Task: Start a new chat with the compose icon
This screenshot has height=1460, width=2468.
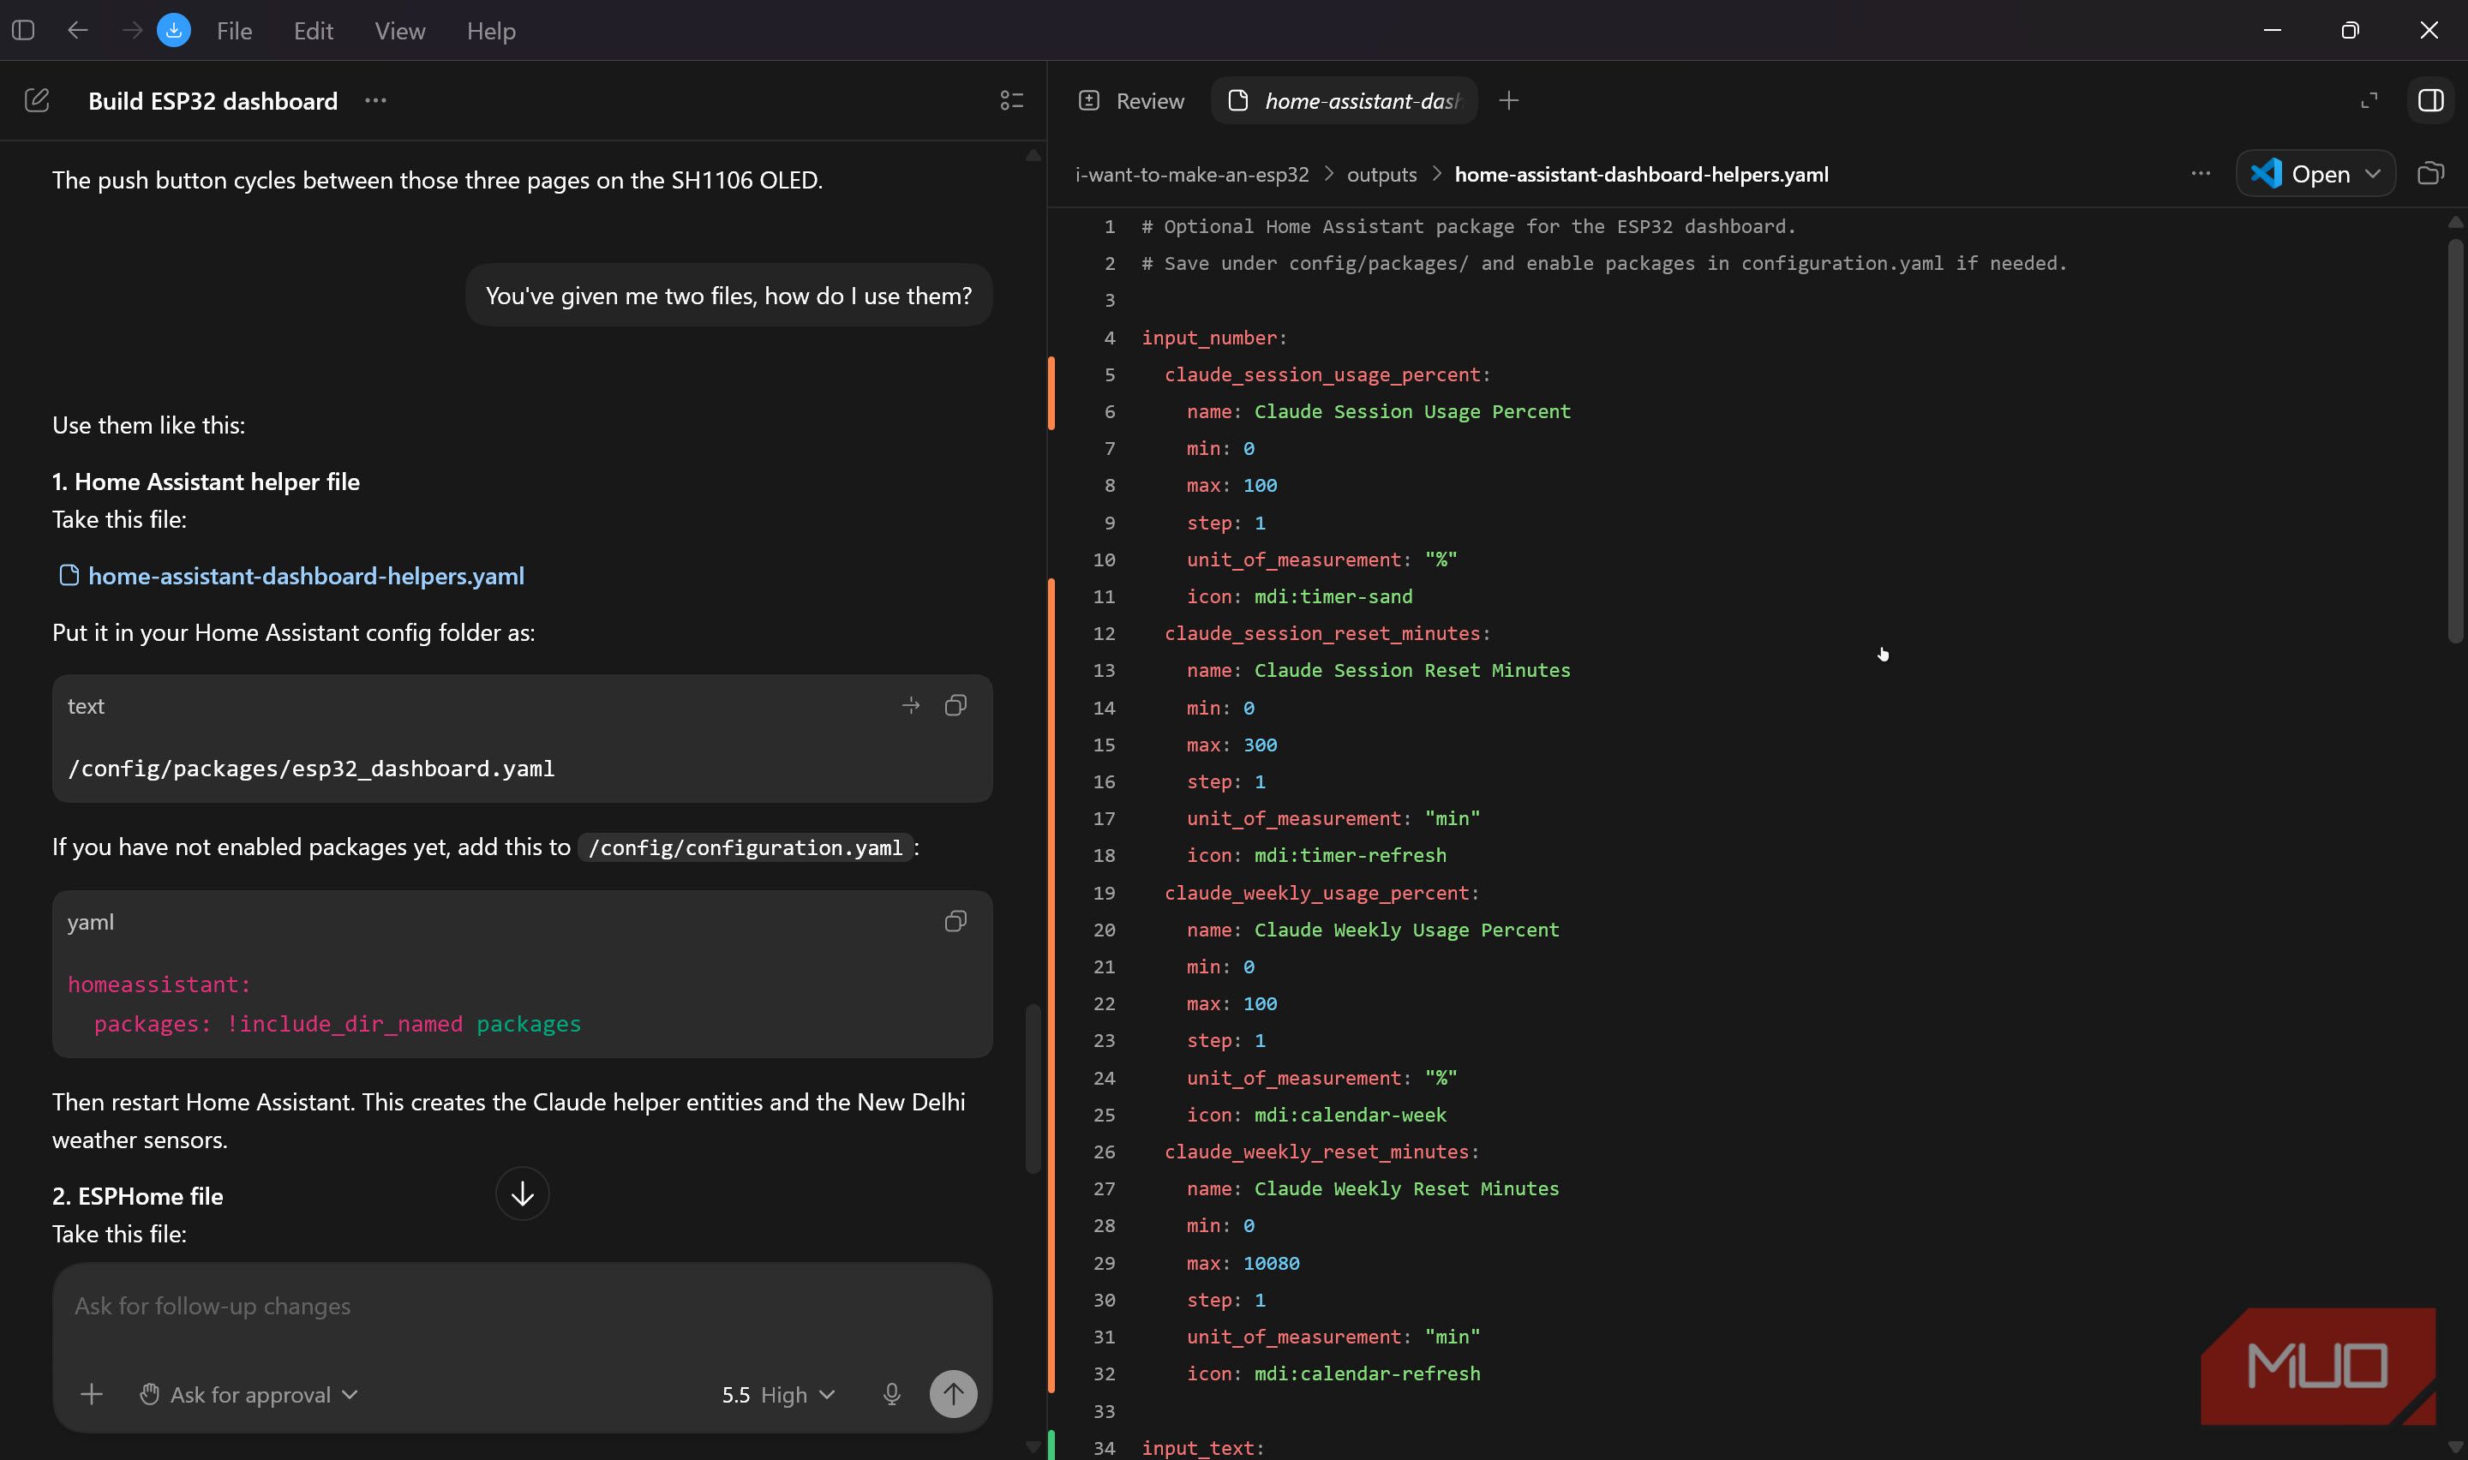Action: pos(38,100)
